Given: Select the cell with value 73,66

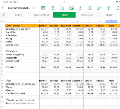Looking at the screenshot, I should pyautogui.click(x=54, y=29).
